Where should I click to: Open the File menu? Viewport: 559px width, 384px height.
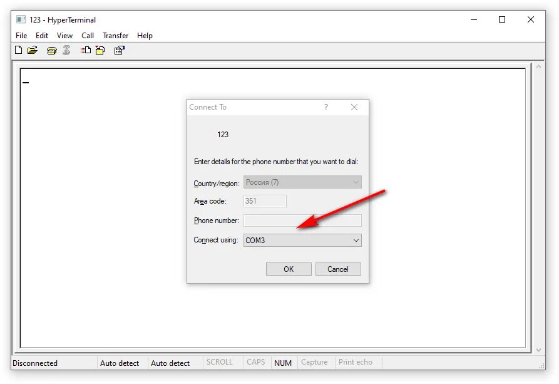[21, 36]
